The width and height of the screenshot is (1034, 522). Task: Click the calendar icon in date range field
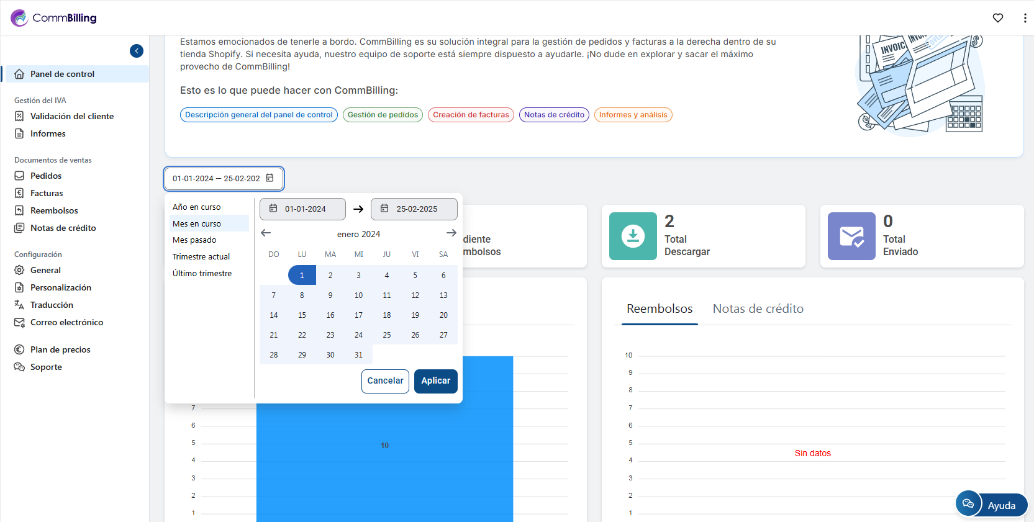pos(270,178)
